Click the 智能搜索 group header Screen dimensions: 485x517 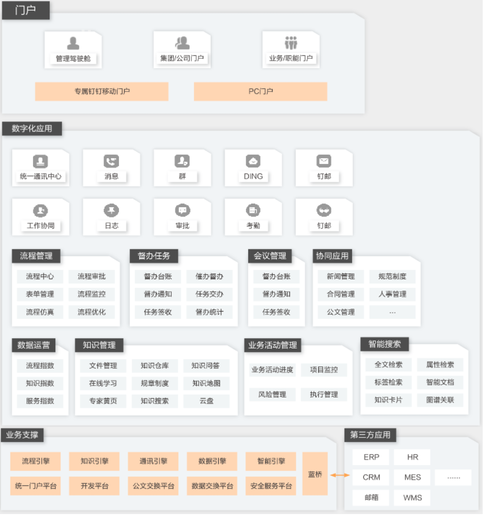(385, 346)
